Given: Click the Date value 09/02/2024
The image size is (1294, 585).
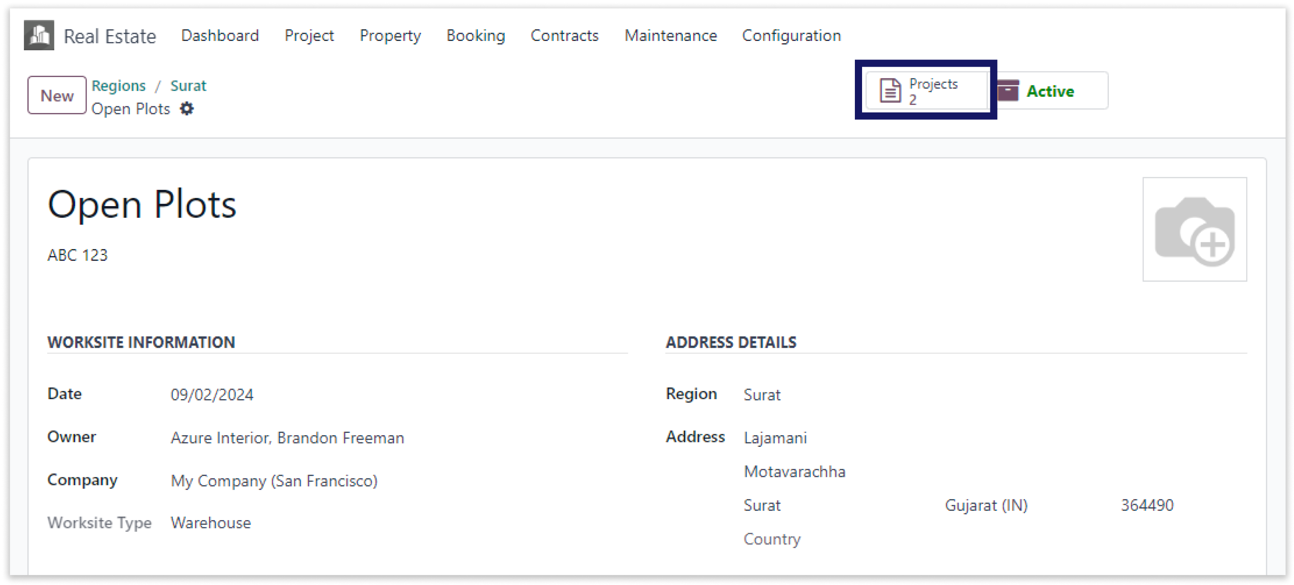Looking at the screenshot, I should 212,395.
